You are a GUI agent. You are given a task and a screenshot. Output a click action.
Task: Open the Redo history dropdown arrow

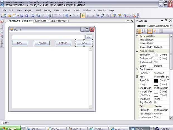pyautogui.click(x=78, y=16)
